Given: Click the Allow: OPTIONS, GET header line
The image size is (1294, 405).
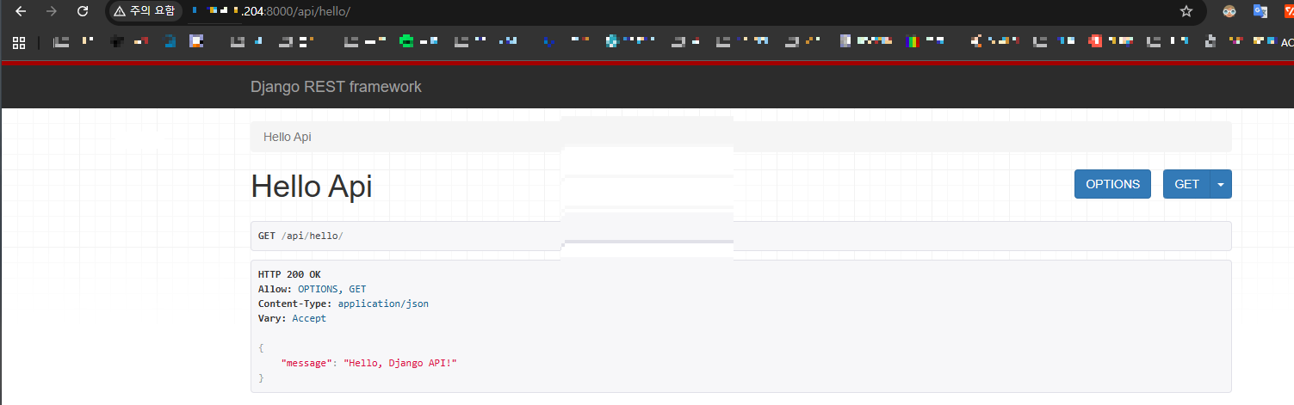Looking at the screenshot, I should point(312,289).
